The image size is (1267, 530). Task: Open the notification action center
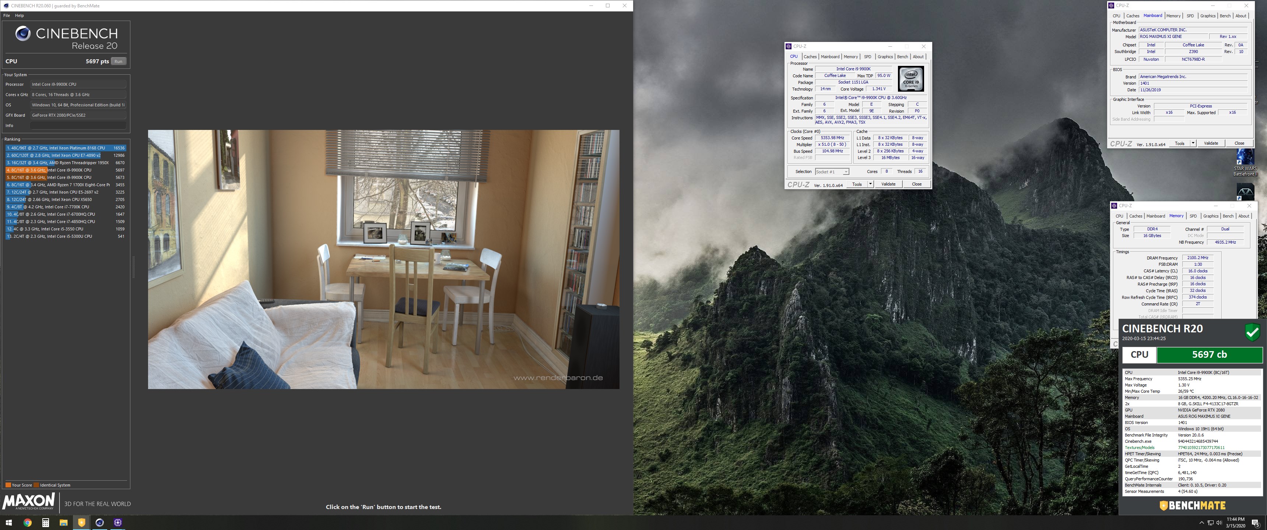1255,523
